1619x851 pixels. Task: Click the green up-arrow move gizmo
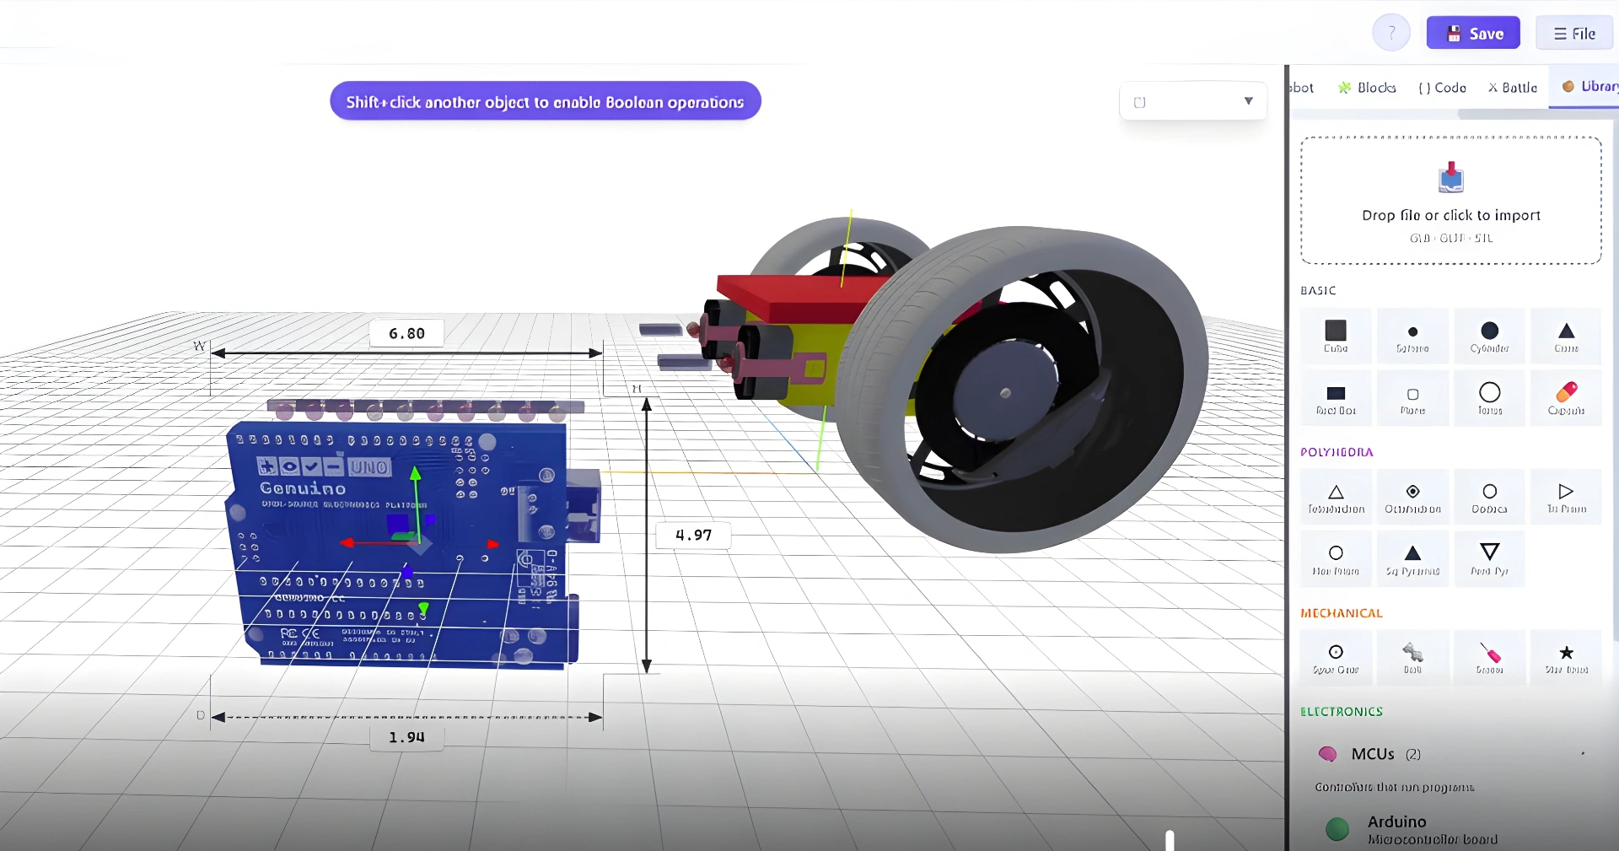pyautogui.click(x=415, y=474)
